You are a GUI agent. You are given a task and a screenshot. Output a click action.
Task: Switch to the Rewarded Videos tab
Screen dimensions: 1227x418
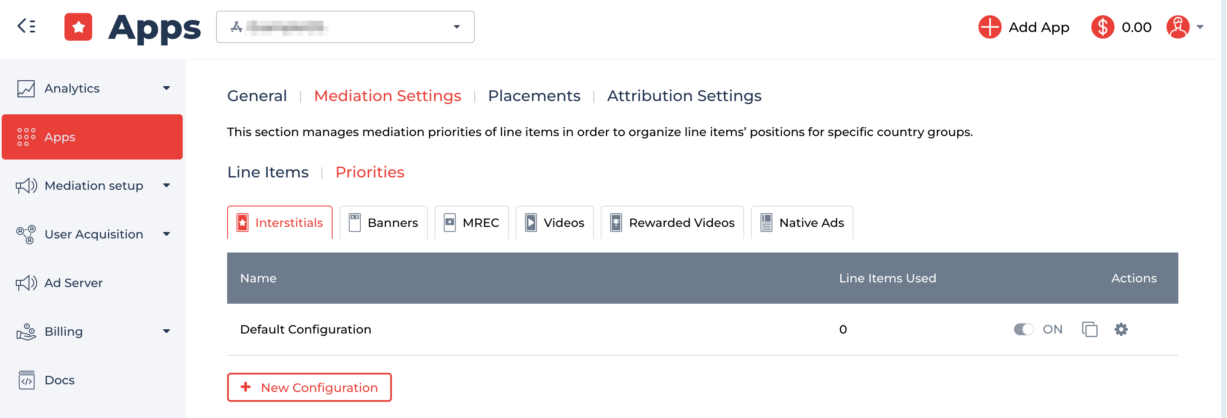click(x=672, y=223)
